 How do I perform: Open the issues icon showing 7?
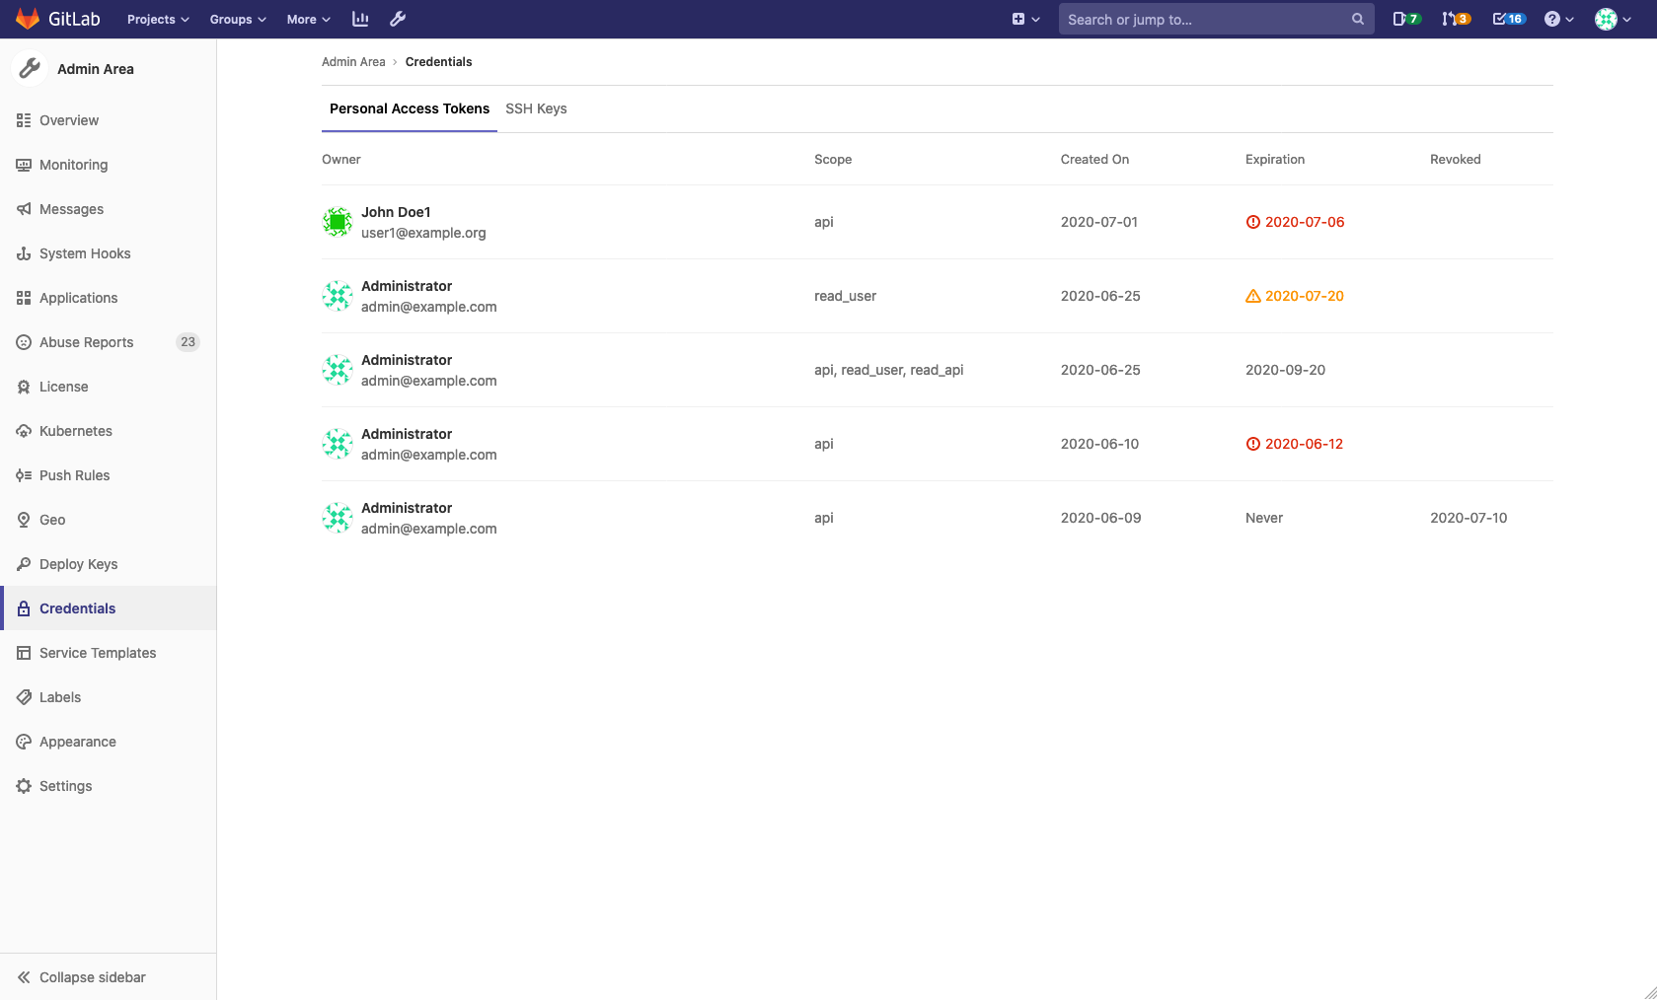(x=1405, y=18)
